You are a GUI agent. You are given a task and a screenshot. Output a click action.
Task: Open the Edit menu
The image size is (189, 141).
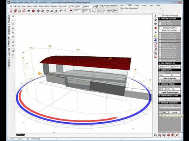[x=15, y=6]
